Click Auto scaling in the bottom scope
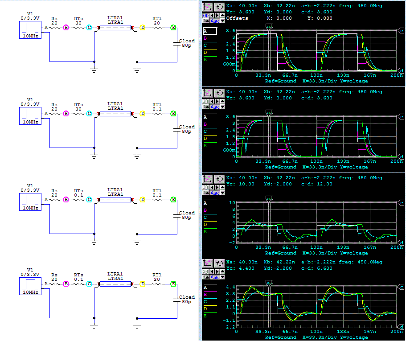Screen dimensions: 406x341 tap(215, 277)
